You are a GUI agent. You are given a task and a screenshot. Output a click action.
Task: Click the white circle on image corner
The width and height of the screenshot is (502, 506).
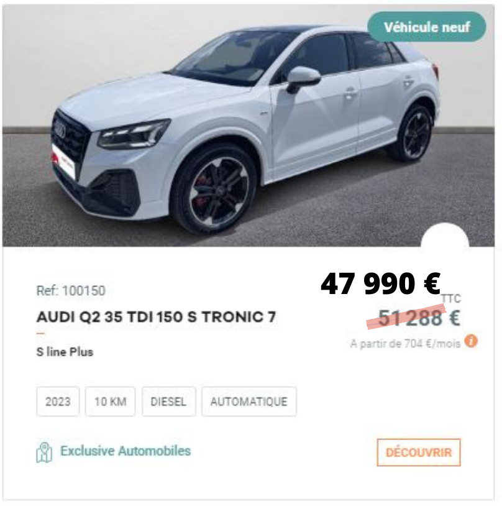[x=445, y=235]
